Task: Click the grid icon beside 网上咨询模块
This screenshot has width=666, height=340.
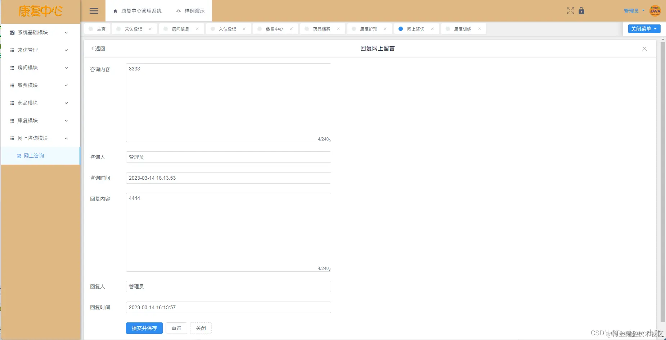Action: click(x=12, y=138)
